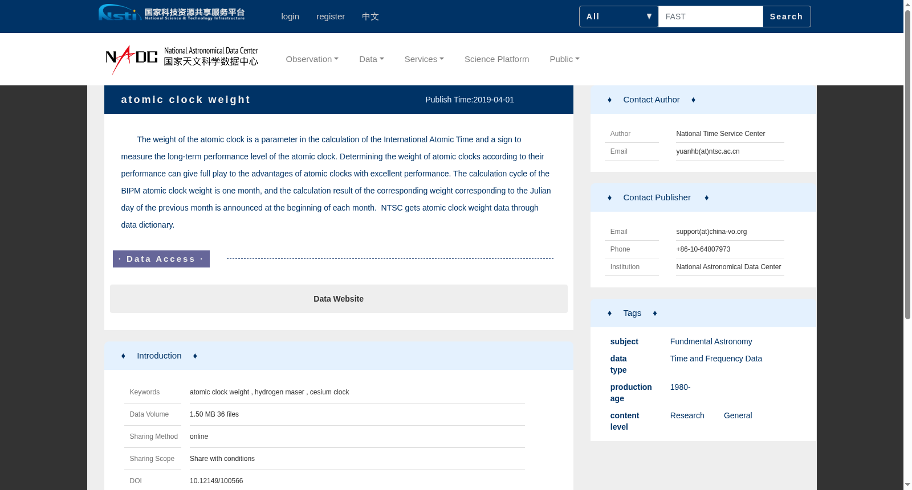Screen dimensions: 912x490
Task: Click the NSTI platform logo
Action: [172, 13]
